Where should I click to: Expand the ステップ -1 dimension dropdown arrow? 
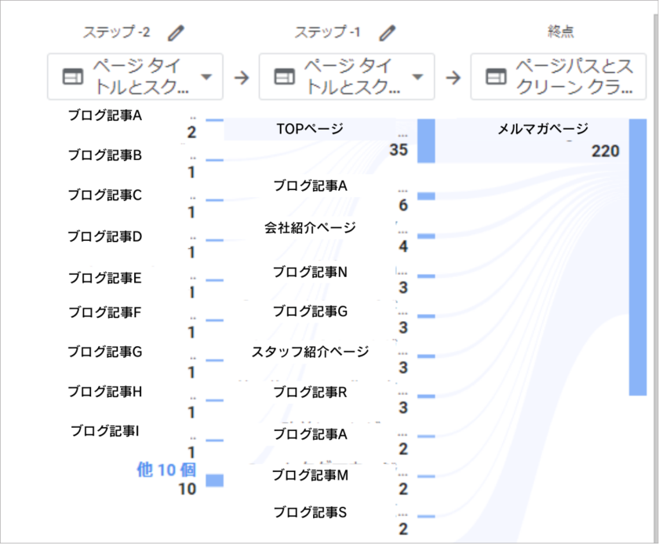tap(417, 77)
